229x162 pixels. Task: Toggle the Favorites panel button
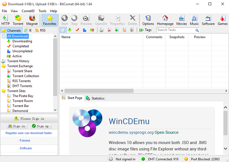tap(50, 20)
